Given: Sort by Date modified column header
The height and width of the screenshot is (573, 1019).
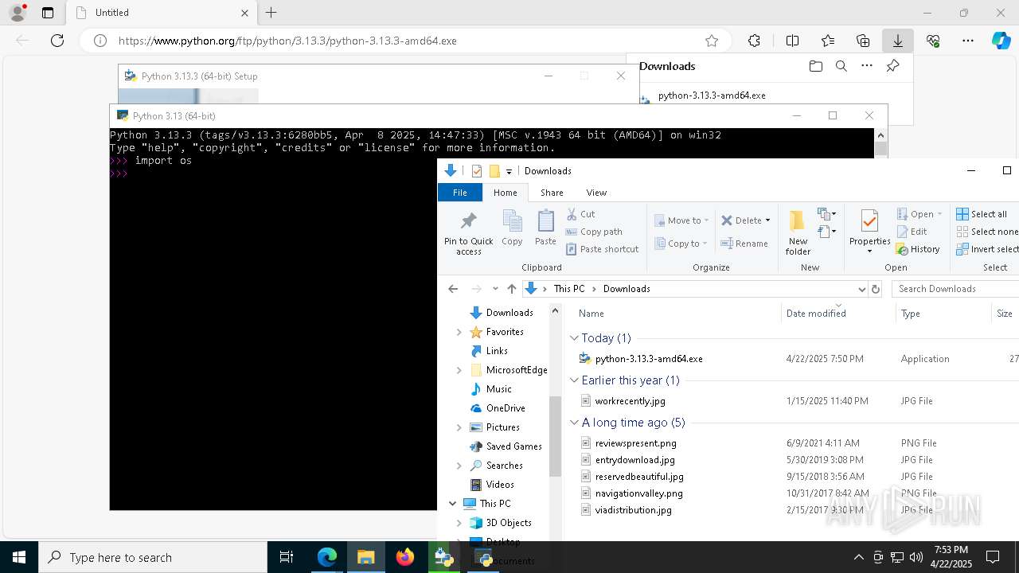Looking at the screenshot, I should coord(838,314).
